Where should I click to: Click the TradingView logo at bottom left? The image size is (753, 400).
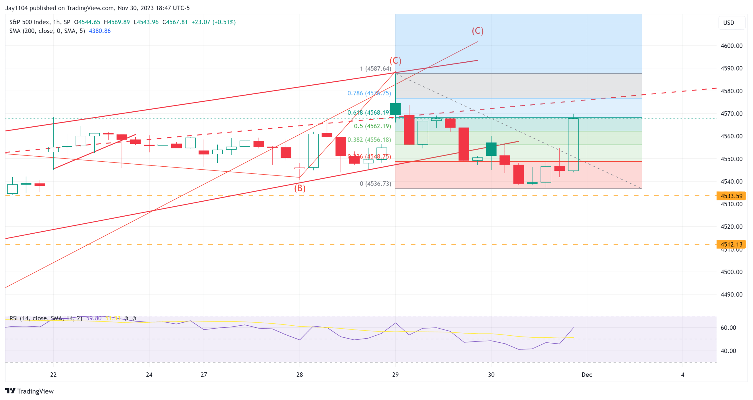(29, 391)
